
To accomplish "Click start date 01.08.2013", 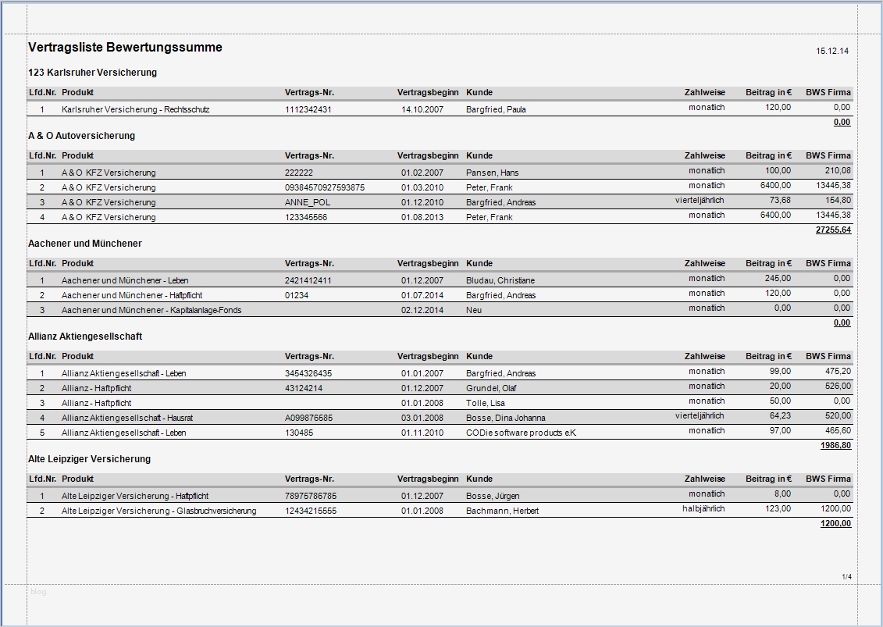I will tap(422, 217).
